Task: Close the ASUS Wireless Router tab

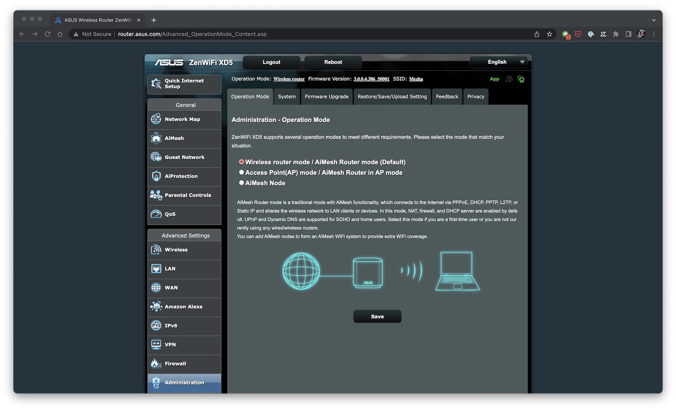Action: (x=139, y=20)
